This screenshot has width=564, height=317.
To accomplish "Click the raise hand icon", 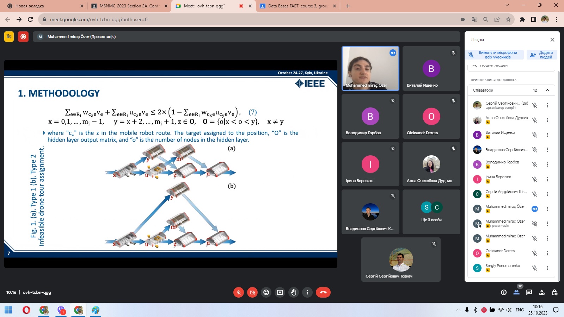I will coord(294,292).
